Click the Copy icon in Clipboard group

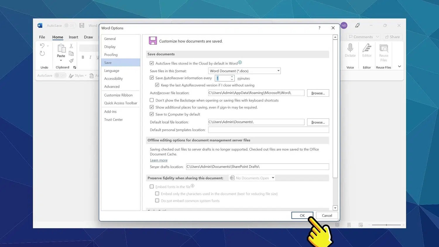point(71,53)
